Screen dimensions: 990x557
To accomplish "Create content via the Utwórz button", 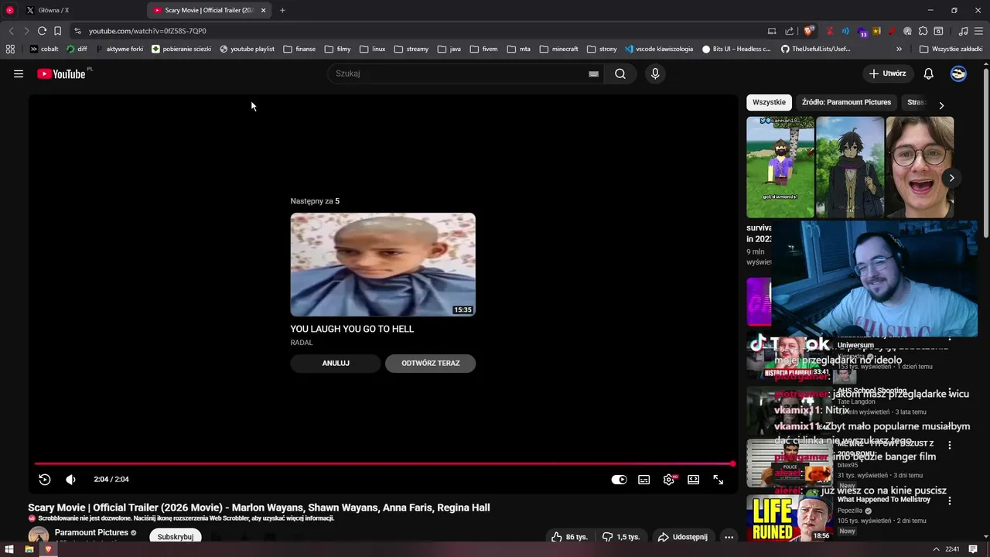I will coord(886,73).
